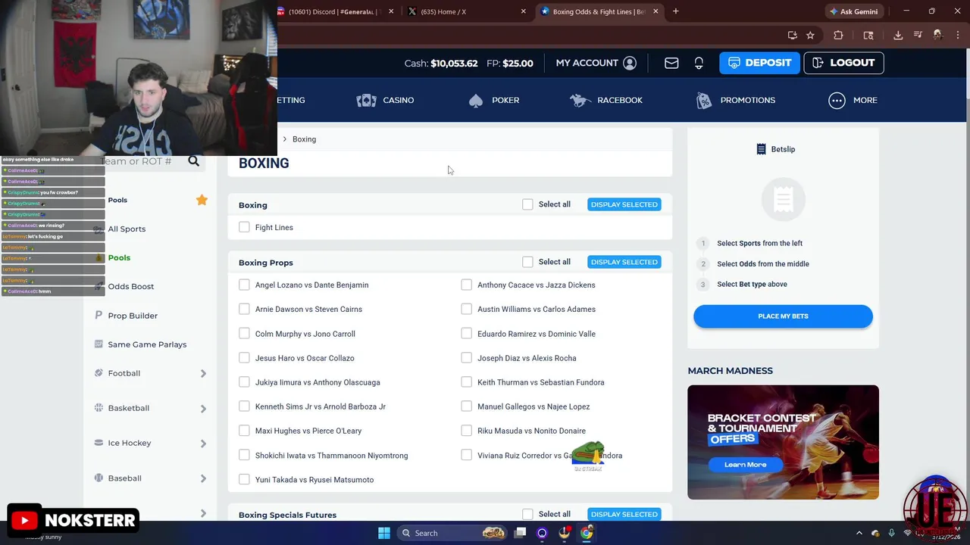Open the Casino nav tab
970x545 pixels.
click(x=385, y=100)
